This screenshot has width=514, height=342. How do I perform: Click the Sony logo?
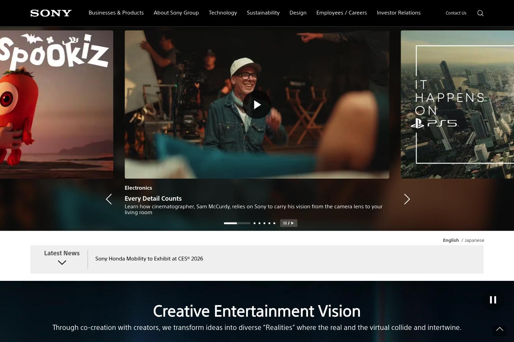[51, 13]
